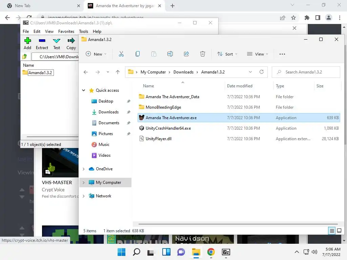Open recent locations dropdown arrow
The height and width of the screenshot is (260, 347).
click(108, 72)
